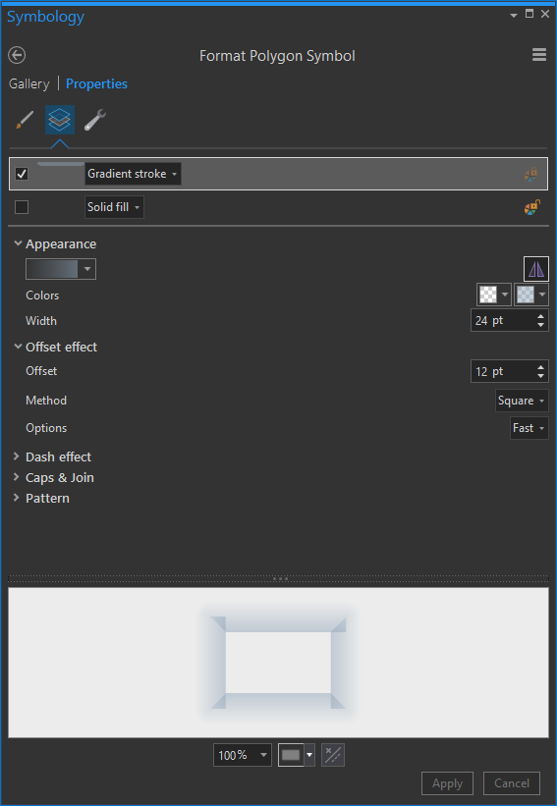Open the hamburger menu icon
This screenshot has width=557, height=806.
(539, 55)
